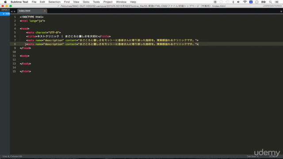
Task: Open the Find menu
Action: click(x=67, y=2)
